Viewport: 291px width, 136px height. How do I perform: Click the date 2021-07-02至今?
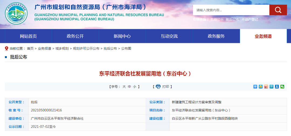[43, 127]
